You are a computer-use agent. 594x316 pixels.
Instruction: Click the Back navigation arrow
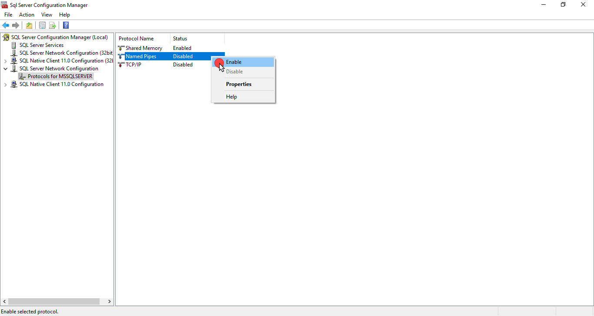coord(6,25)
